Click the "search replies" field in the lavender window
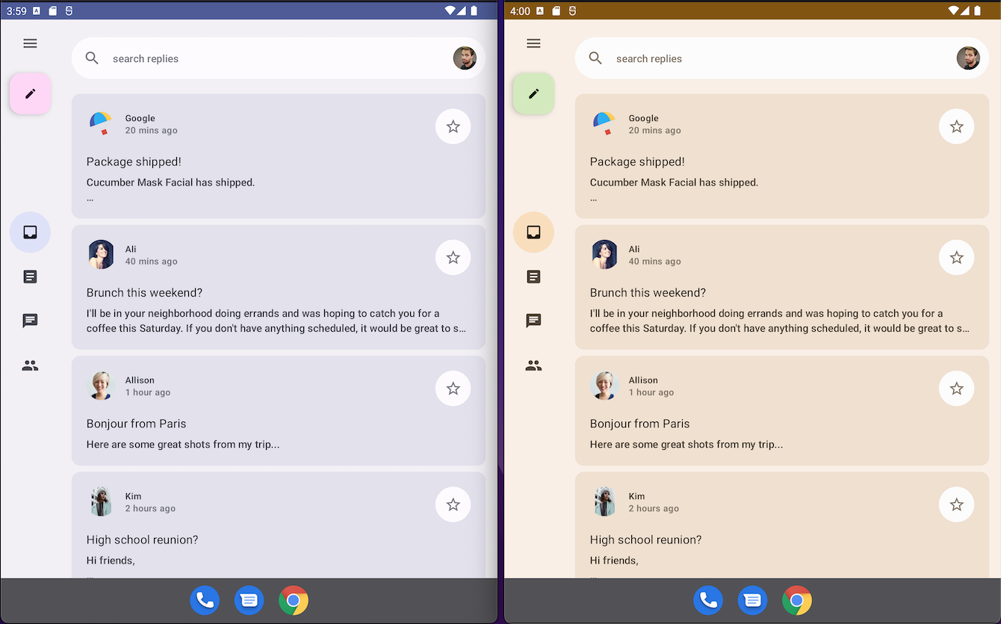Image resolution: width=1001 pixels, height=624 pixels. click(x=269, y=58)
